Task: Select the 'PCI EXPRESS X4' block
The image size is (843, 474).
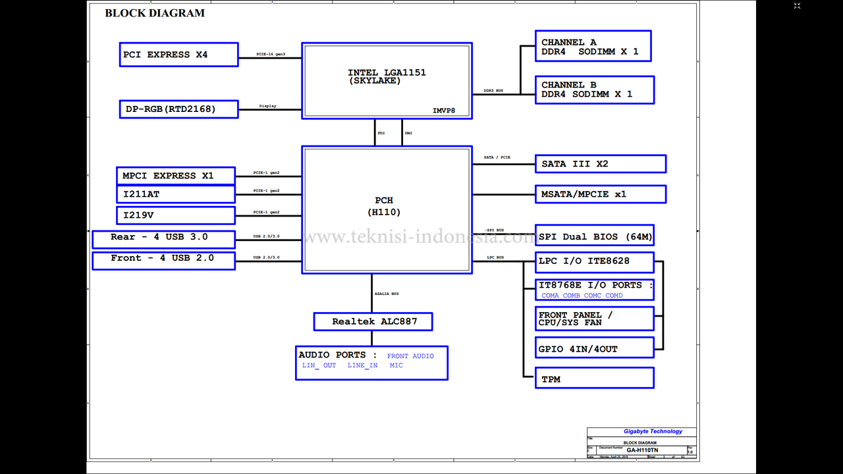Action: point(178,55)
